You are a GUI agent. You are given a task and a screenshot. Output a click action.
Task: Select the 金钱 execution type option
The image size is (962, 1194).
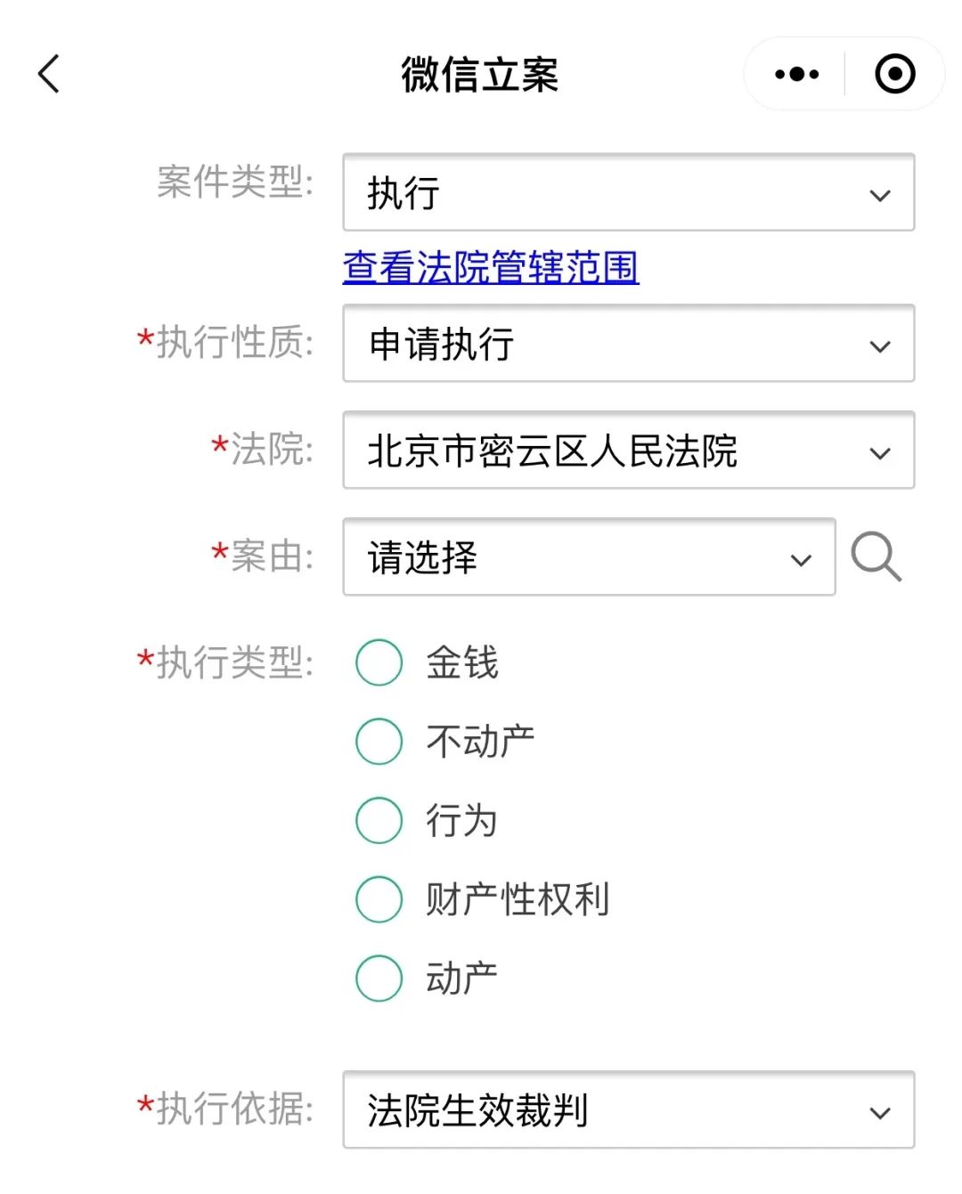(x=379, y=662)
